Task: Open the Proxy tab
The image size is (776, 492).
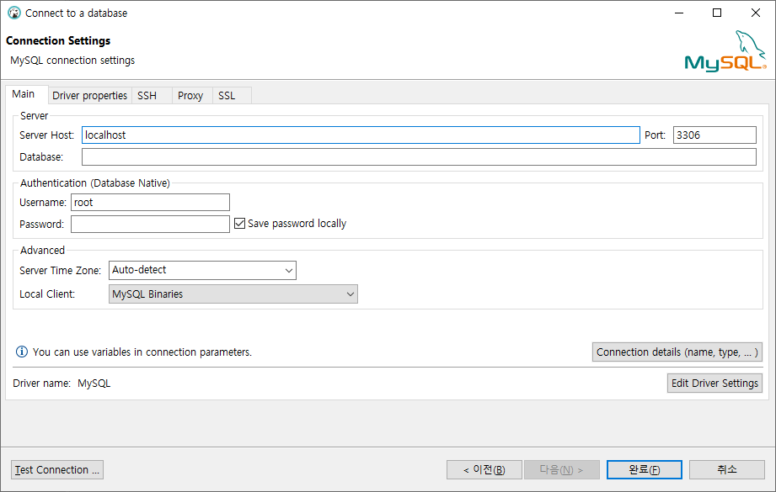Action: 190,95
